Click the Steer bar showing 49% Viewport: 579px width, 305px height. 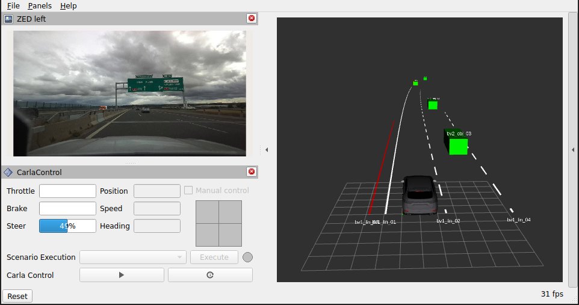pyautogui.click(x=67, y=226)
